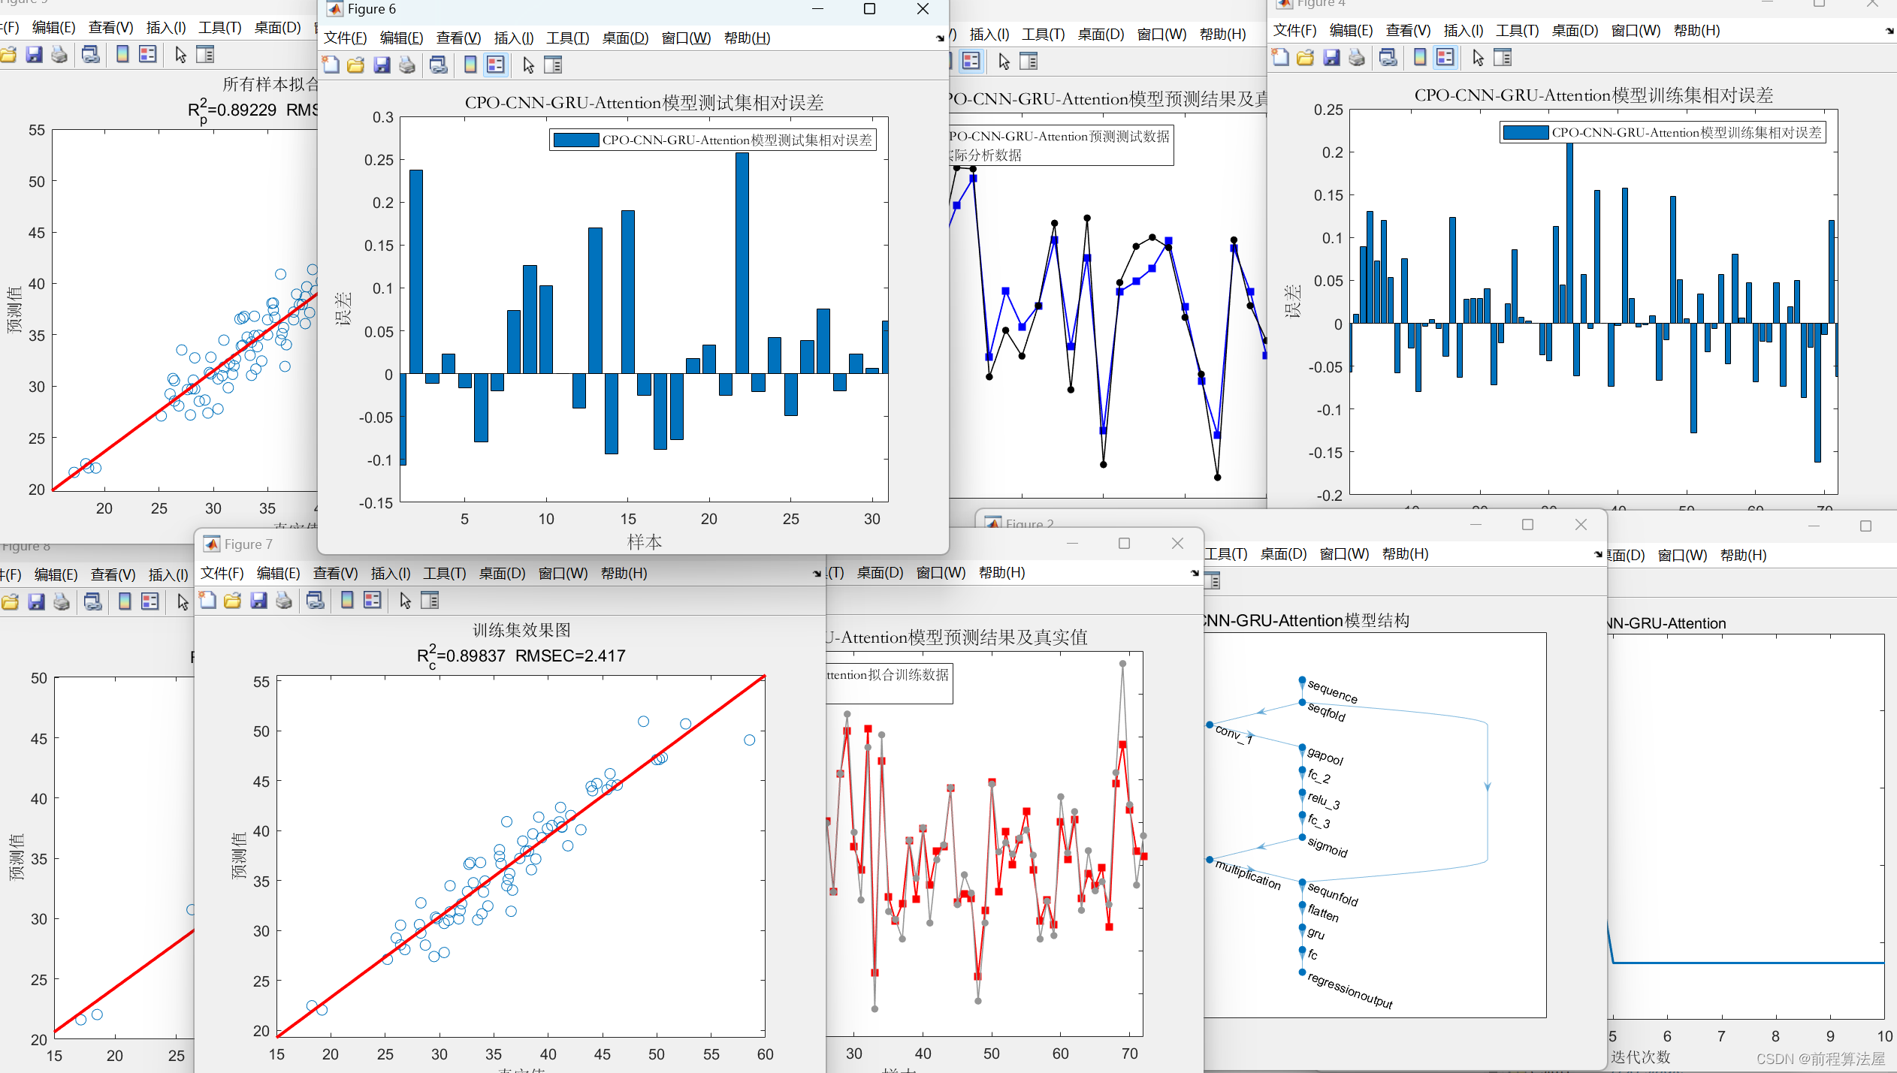Click dock arrow at right of Figure 6 menu bar

point(940,38)
